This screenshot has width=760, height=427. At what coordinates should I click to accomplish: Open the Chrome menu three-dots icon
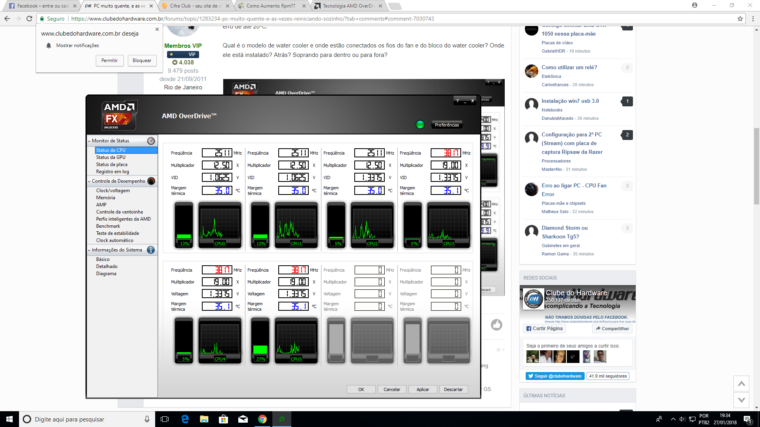click(x=753, y=19)
